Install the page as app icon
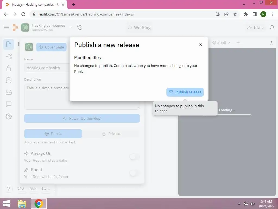Image resolution: width=278 pixels, height=209 pixels. 217,14
